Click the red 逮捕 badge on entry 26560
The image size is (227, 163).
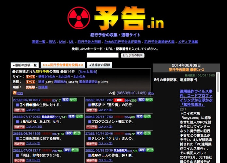click(119, 100)
